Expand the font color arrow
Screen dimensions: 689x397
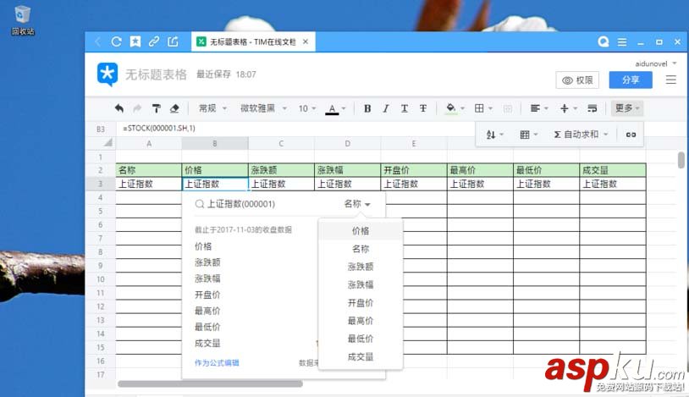click(344, 108)
